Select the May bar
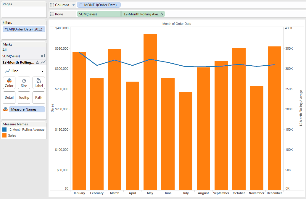The width and height of the screenshot is (306, 199). pos(150,112)
